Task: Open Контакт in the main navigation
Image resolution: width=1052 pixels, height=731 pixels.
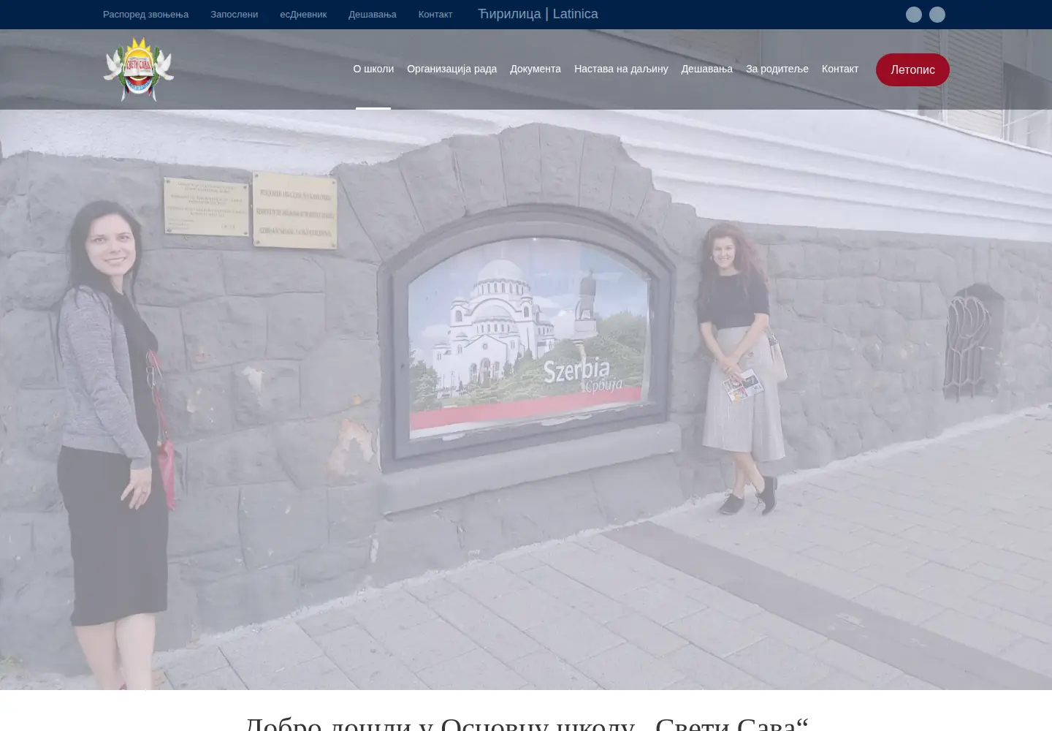Action: (840, 69)
